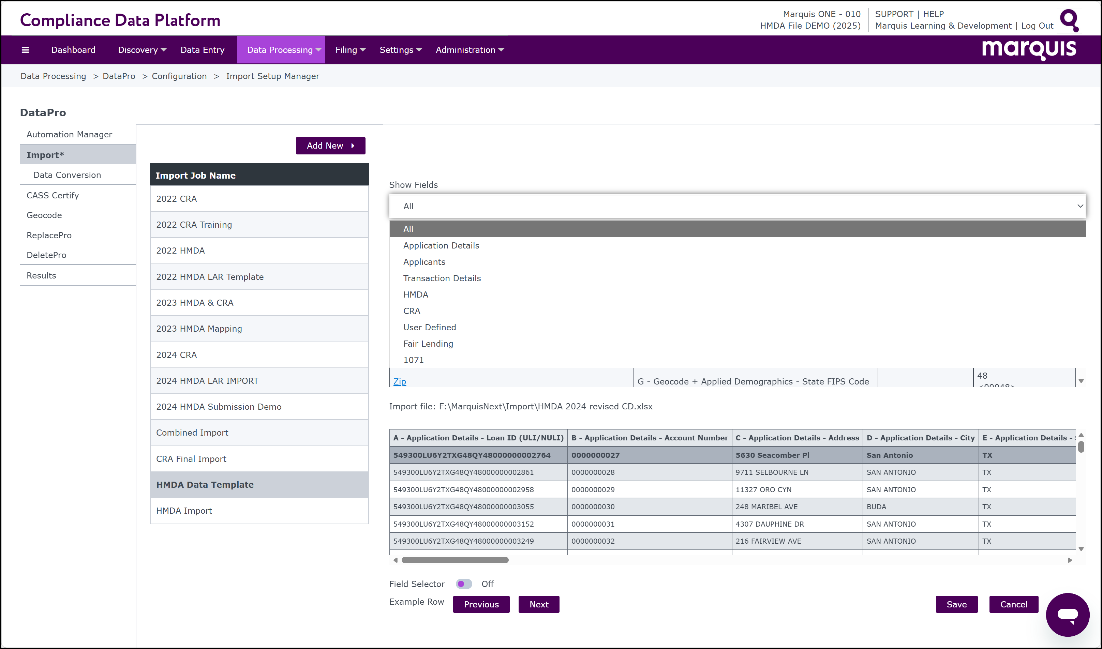This screenshot has width=1102, height=649.
Task: Choose Transaction Details from Show Fields list
Action: point(442,278)
